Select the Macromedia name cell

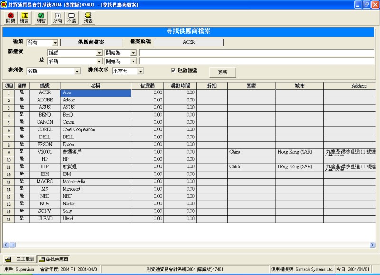[x=95, y=182]
